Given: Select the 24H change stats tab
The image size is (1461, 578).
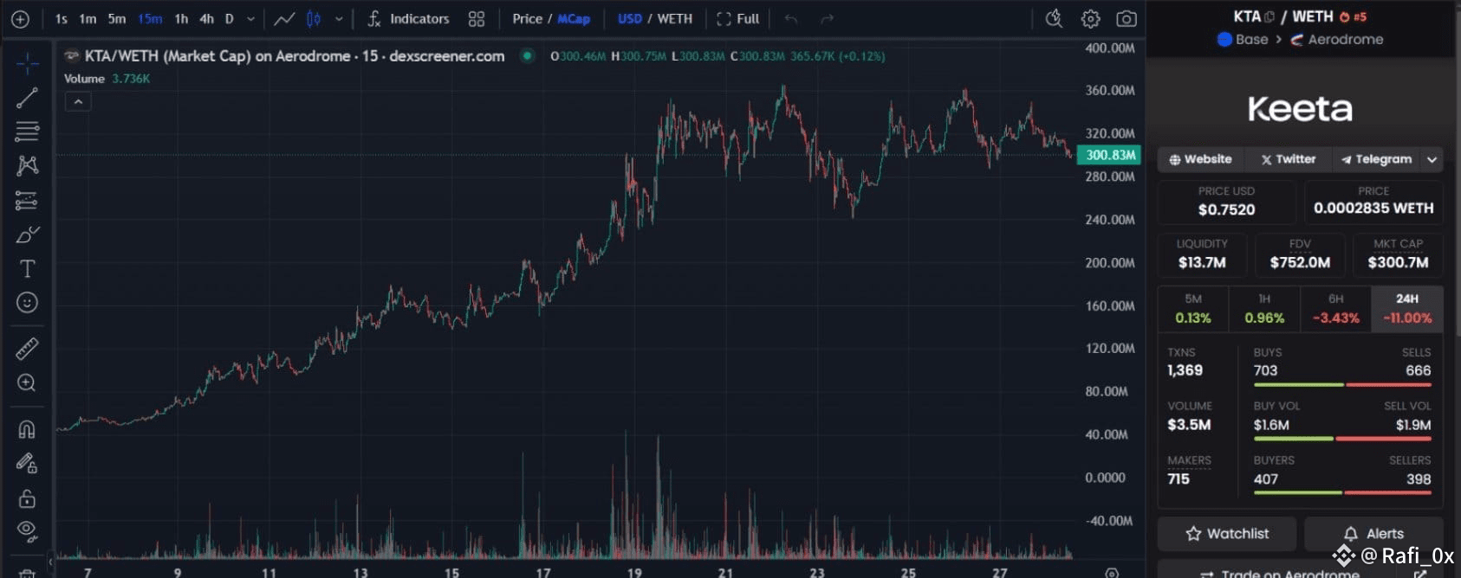Looking at the screenshot, I should coord(1407,309).
